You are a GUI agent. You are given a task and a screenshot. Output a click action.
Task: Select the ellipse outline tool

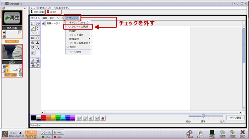38,38
